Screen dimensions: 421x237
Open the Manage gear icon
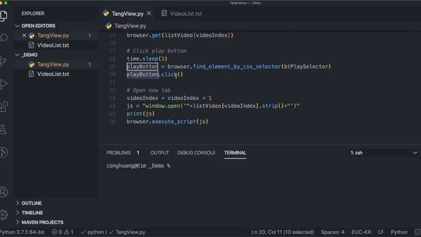point(3,215)
